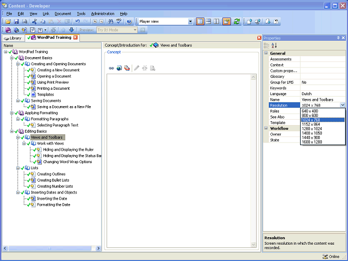Open the Administration menu

click(x=103, y=14)
